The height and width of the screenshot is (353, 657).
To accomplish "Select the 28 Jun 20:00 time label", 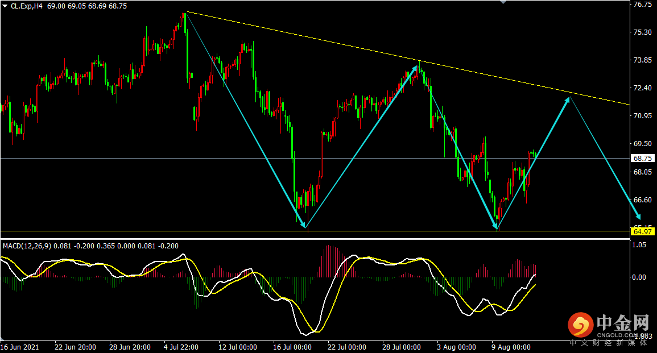I will coord(130,347).
